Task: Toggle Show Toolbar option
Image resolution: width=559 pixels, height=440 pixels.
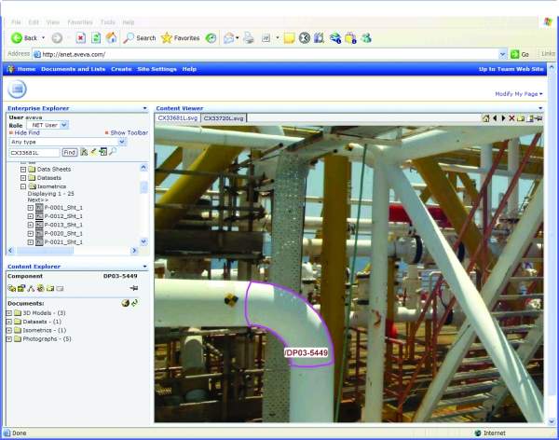Action: click(129, 132)
